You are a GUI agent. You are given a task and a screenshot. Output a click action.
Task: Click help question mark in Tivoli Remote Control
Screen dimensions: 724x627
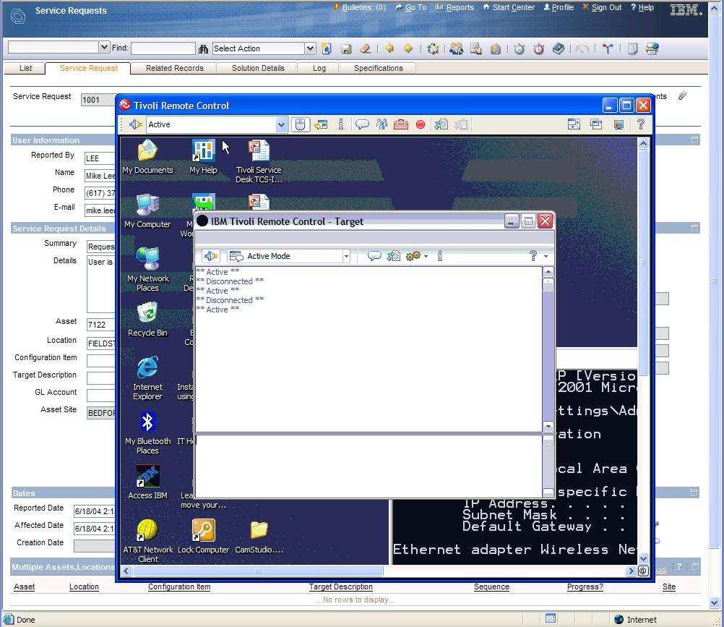coord(640,124)
